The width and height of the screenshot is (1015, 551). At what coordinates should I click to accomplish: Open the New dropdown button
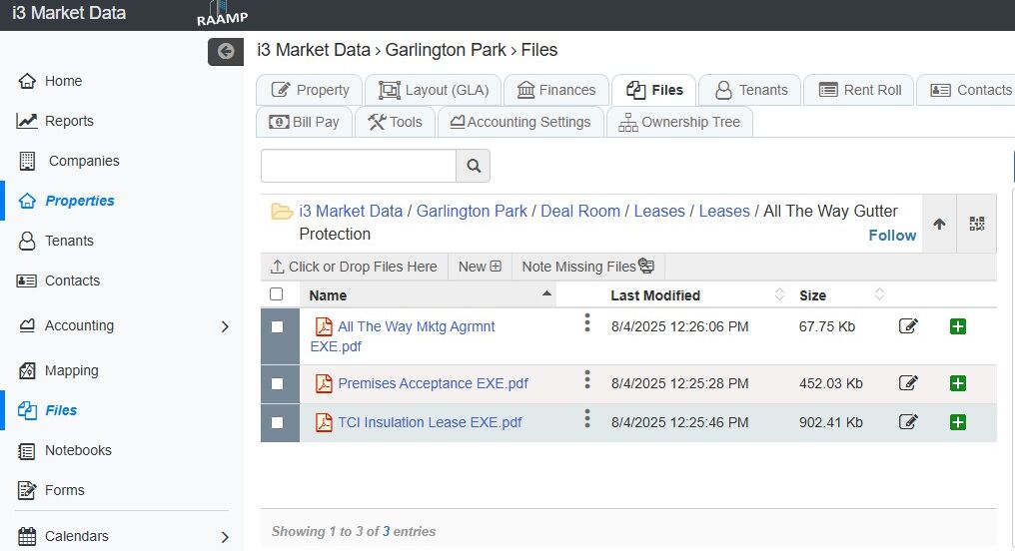[480, 267]
